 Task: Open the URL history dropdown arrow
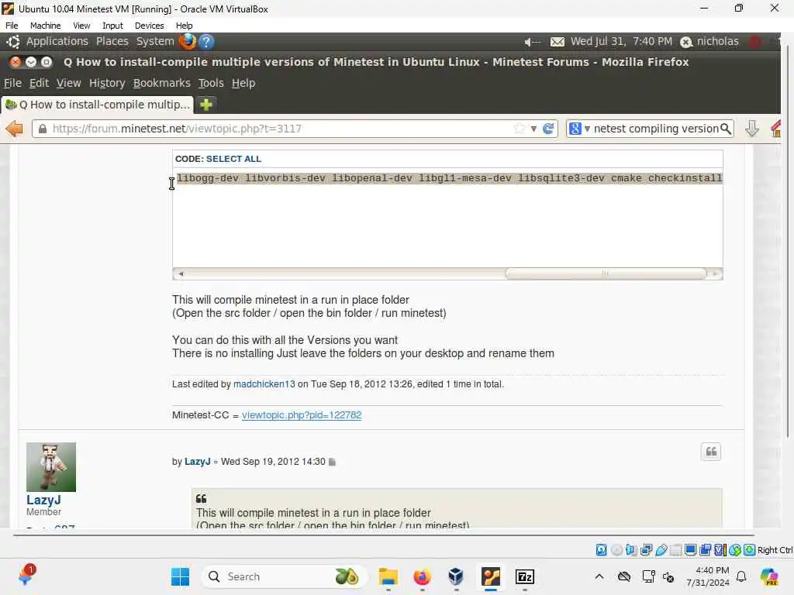(533, 129)
